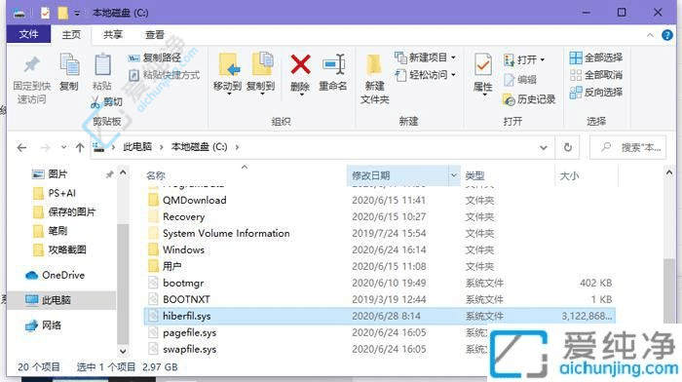
Task: Click the Rename (重命名) icon
Action: point(333,65)
